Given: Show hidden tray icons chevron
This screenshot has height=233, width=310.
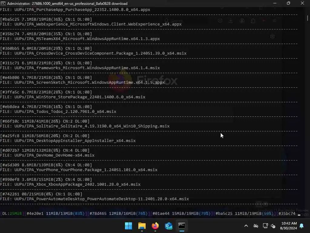Looking at the screenshot, I should tap(246, 226).
